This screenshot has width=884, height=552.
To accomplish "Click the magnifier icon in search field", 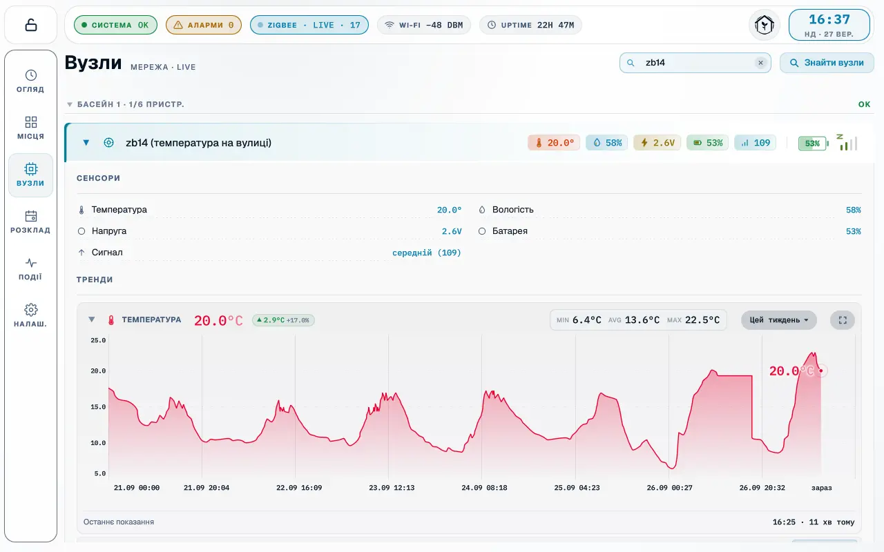I will [631, 63].
